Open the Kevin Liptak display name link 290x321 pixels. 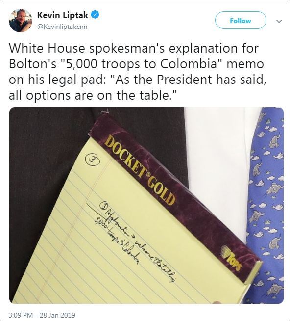click(x=63, y=15)
